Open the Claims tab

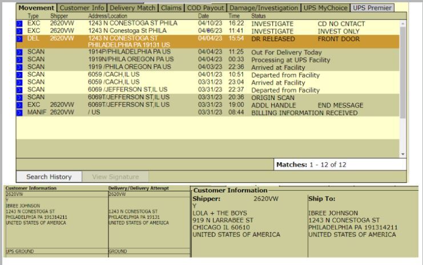(171, 8)
